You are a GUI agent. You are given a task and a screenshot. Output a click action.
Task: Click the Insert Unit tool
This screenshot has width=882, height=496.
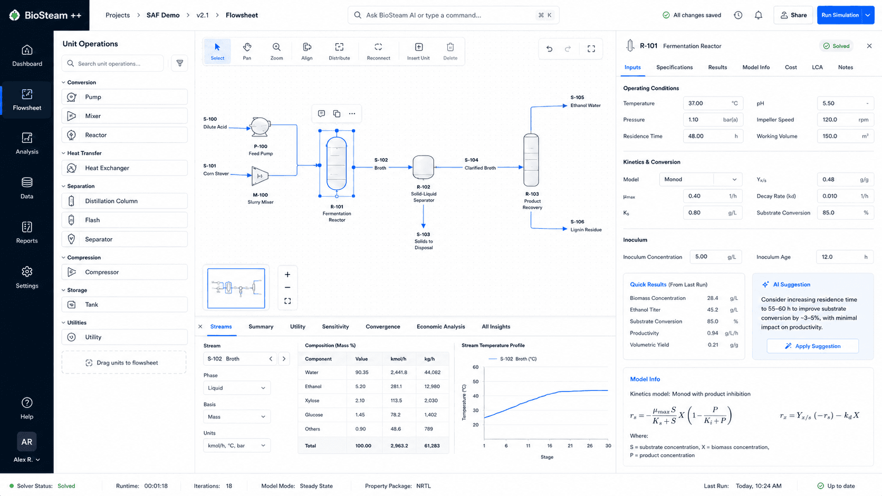418,52
